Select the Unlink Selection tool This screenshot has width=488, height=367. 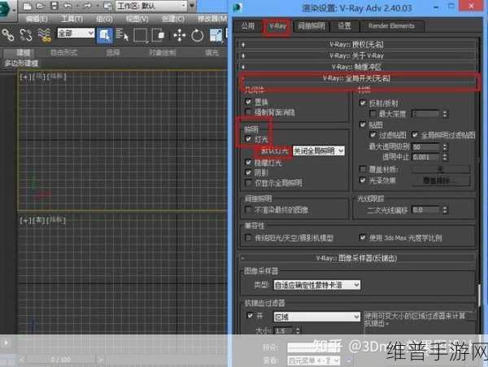click(26, 35)
